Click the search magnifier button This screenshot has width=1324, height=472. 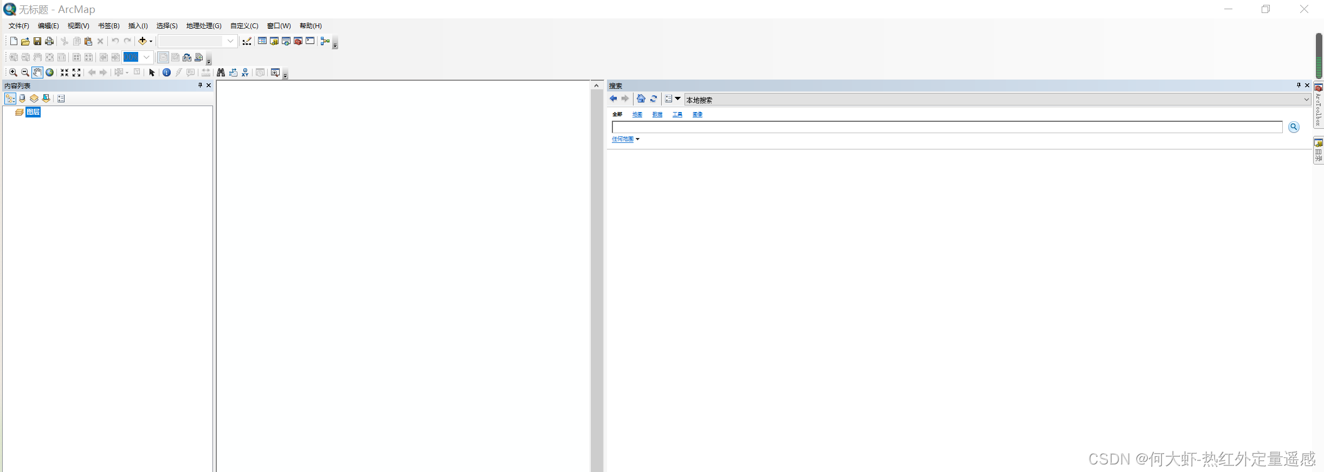pos(1294,127)
